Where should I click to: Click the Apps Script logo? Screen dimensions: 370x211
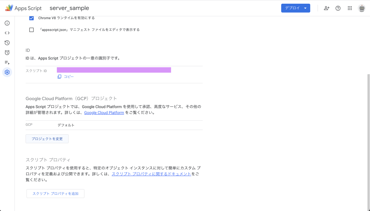click(x=23, y=8)
